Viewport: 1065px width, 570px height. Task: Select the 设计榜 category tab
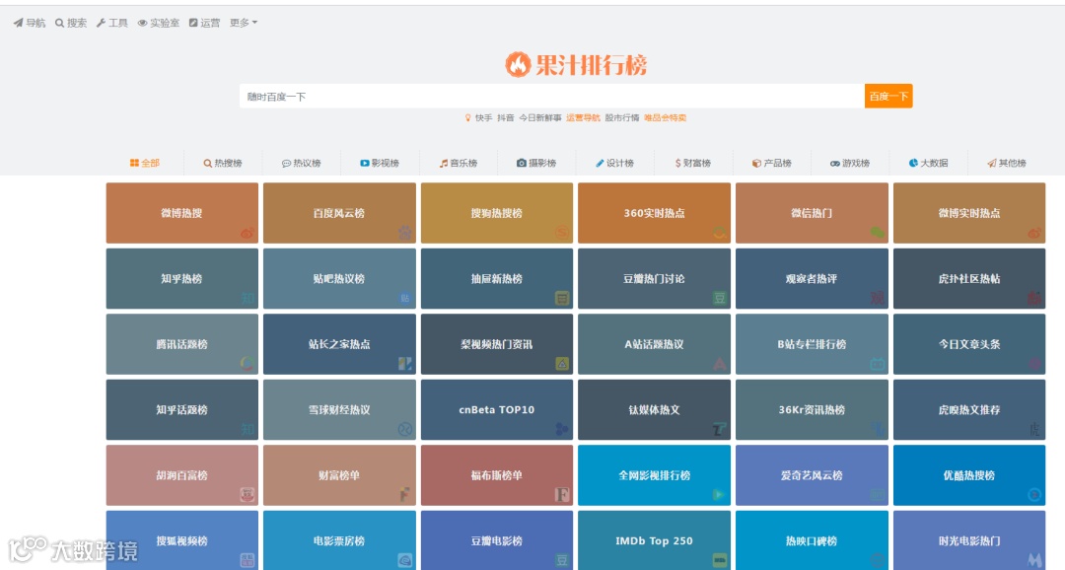click(x=614, y=163)
